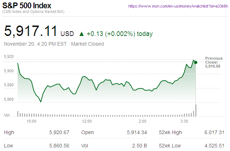The width and height of the screenshot is (230, 151).
Task: Click the Vol value 2.50 B
Action: [139, 146]
